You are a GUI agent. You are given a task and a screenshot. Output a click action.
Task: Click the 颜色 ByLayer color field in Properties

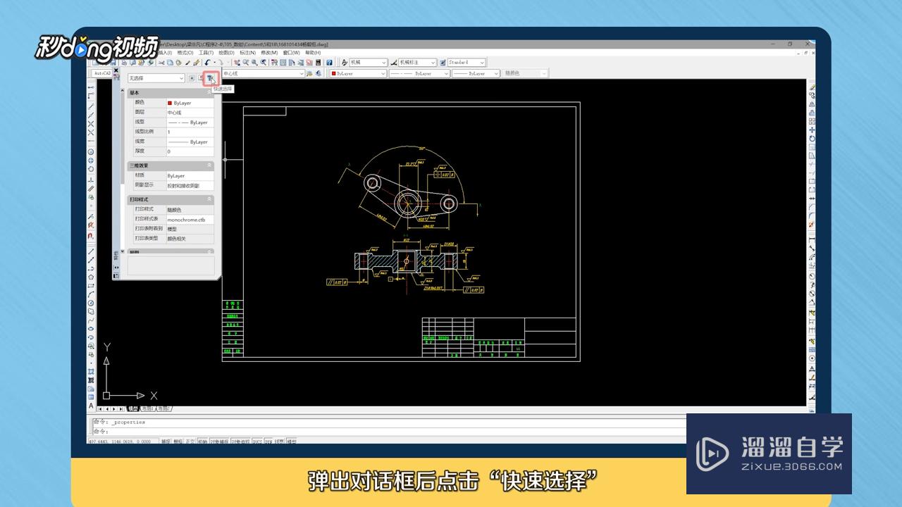tap(189, 103)
